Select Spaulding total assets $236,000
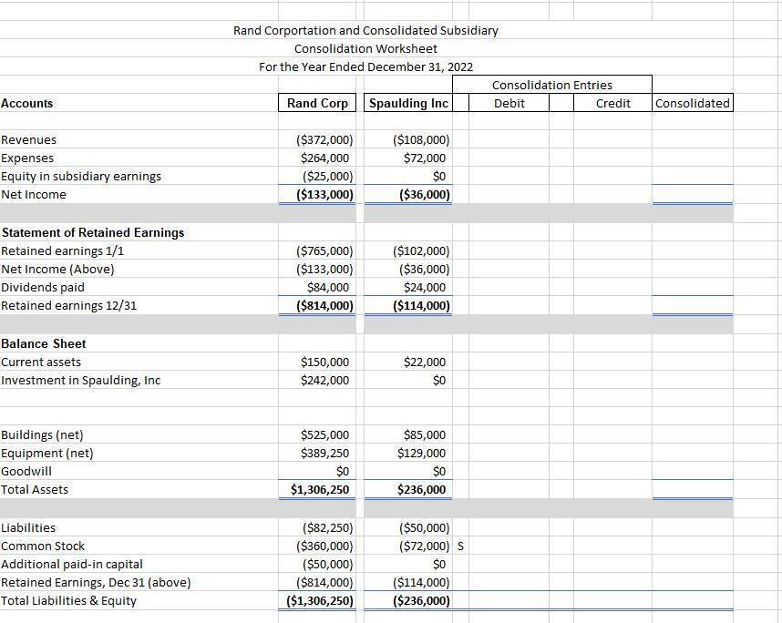The width and height of the screenshot is (782, 623). [x=421, y=489]
